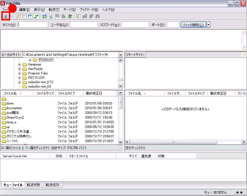Click the クイック接続(Q) button
This screenshot has height=196, width=247.
193,25
